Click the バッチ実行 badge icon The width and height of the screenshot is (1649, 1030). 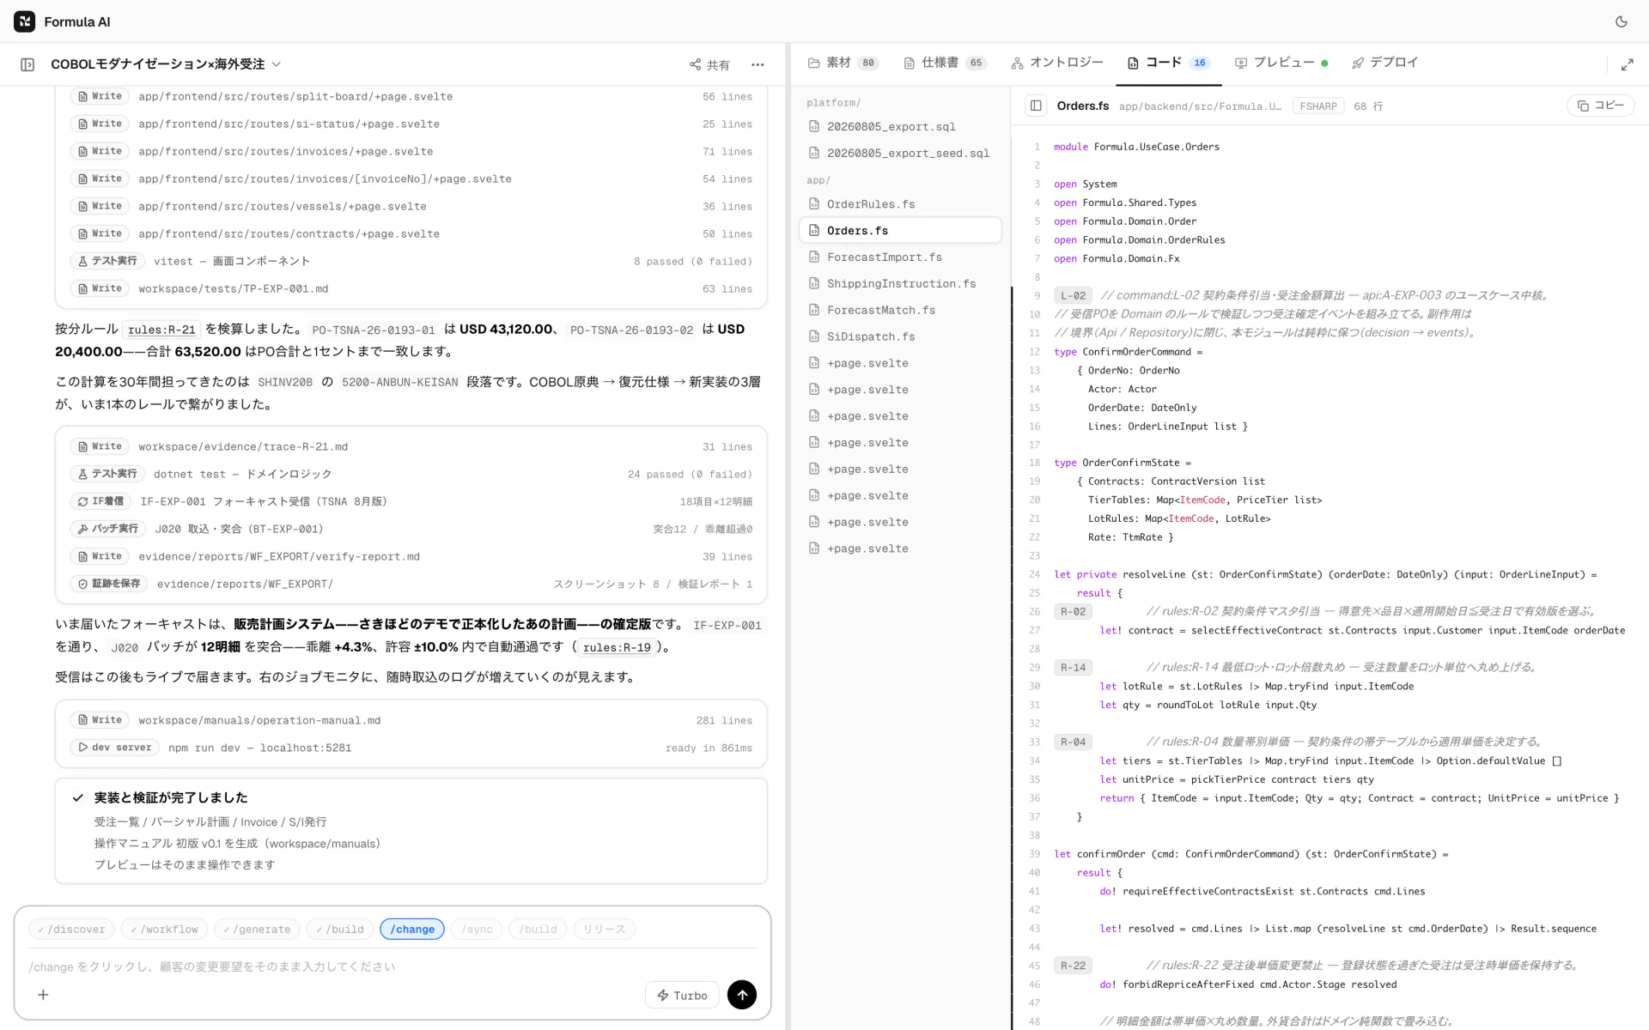pos(107,529)
